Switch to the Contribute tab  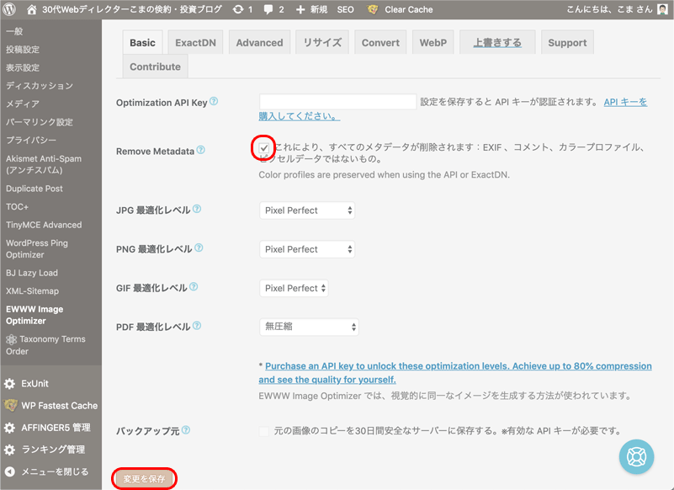[x=155, y=67]
